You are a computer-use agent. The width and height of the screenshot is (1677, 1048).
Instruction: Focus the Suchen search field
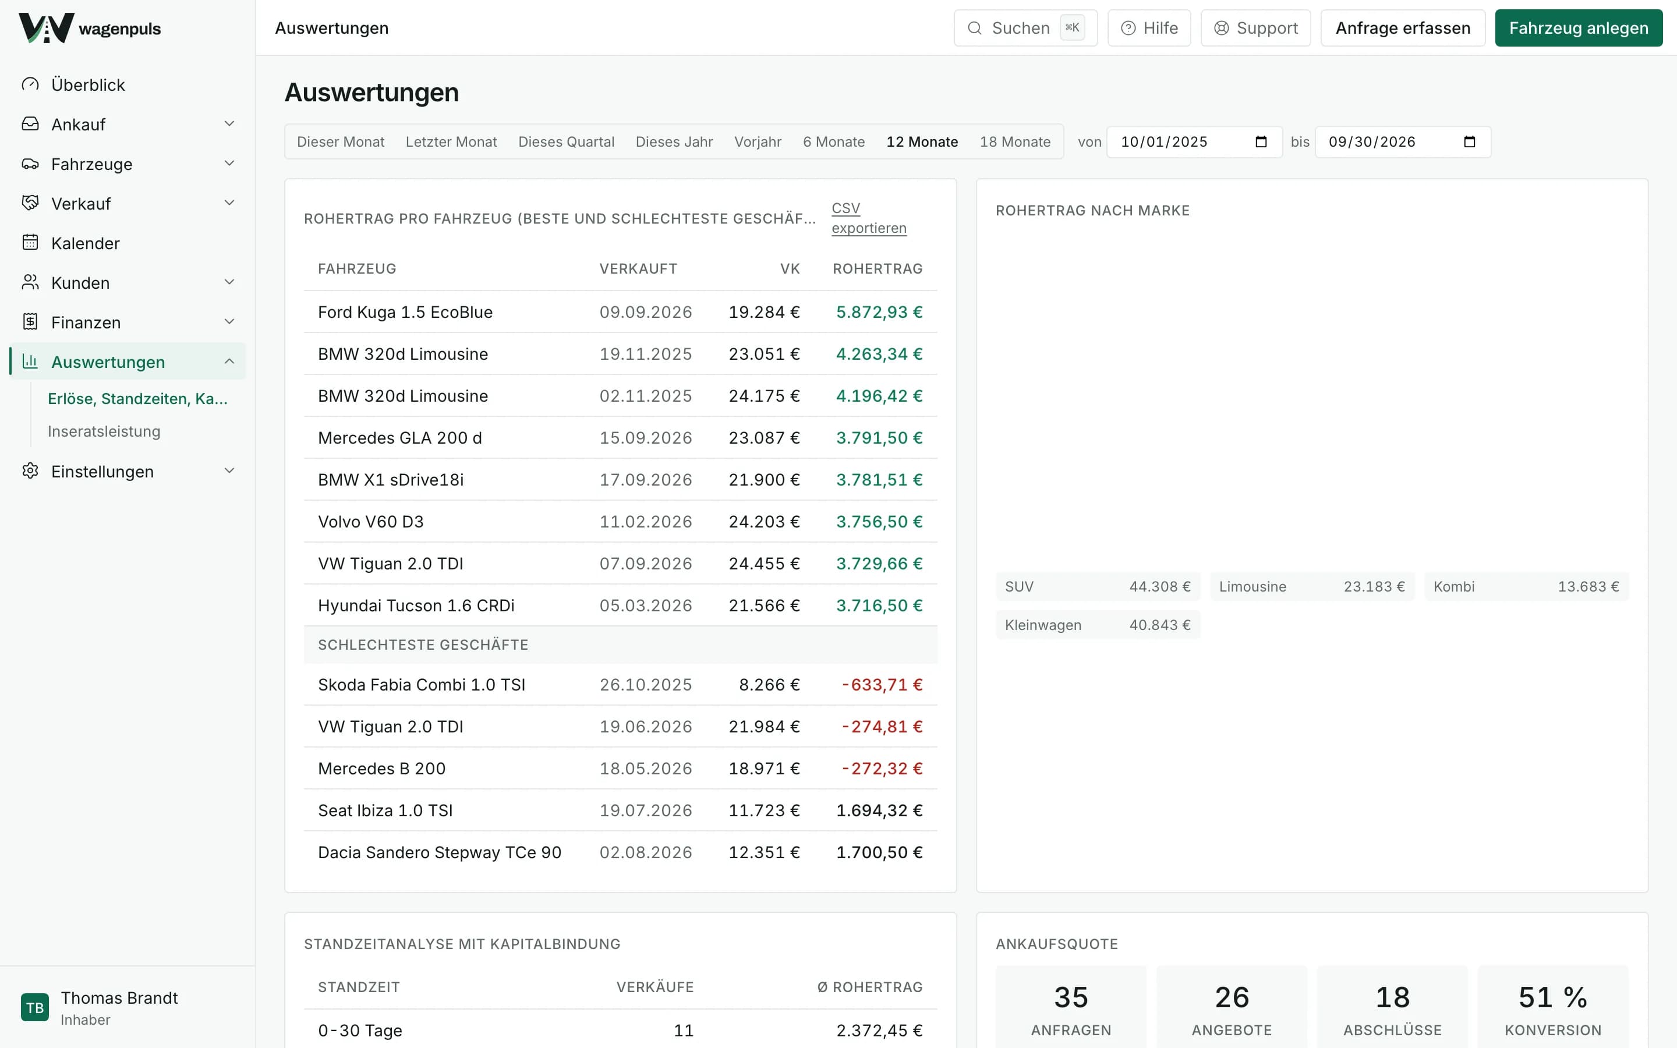[1025, 28]
